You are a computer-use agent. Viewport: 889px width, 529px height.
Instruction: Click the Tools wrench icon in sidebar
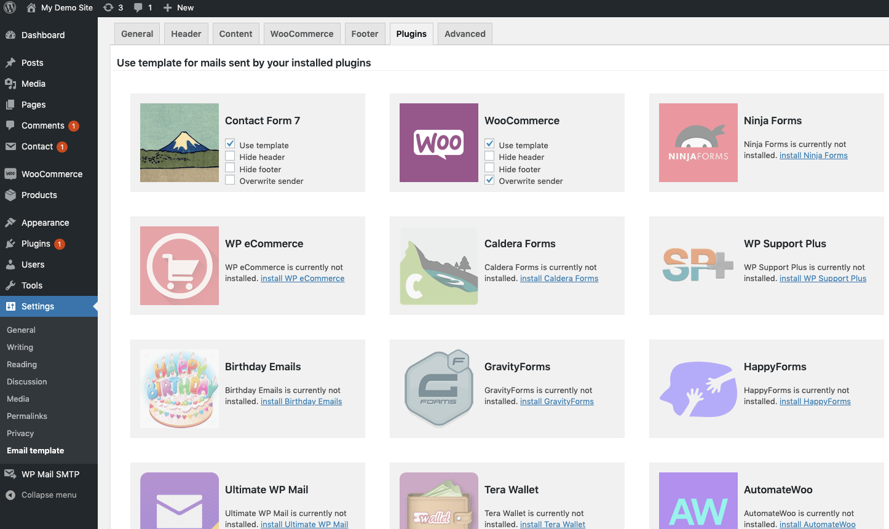pyautogui.click(x=10, y=285)
